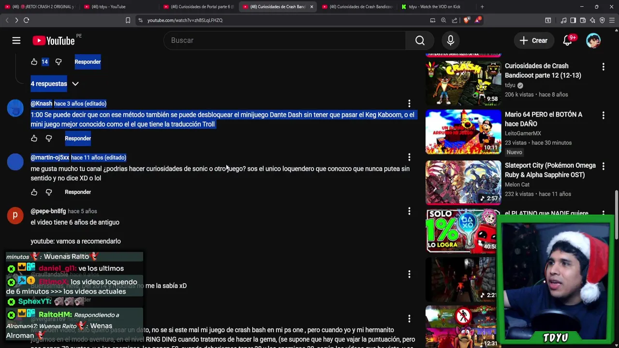Open browser main menu
This screenshot has width=619, height=348.
tap(612, 20)
